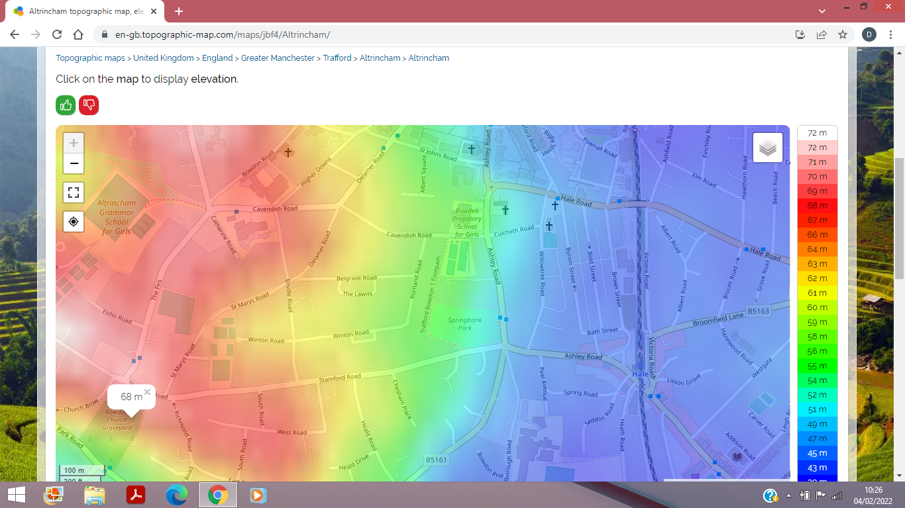Show hidden system tray icons
This screenshot has width=905, height=508.
(788, 495)
